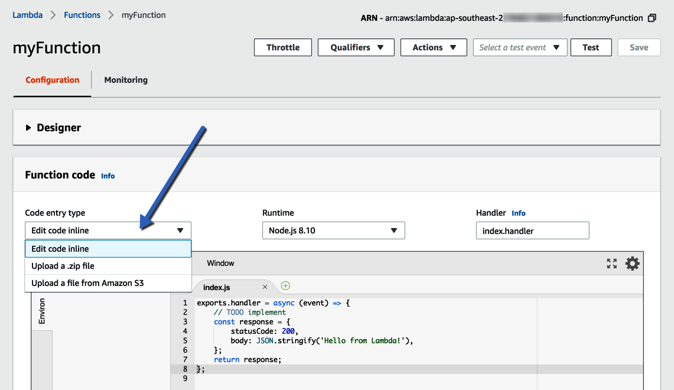
Task: Choose Upload a file from Amazon S3
Action: pyautogui.click(x=87, y=283)
